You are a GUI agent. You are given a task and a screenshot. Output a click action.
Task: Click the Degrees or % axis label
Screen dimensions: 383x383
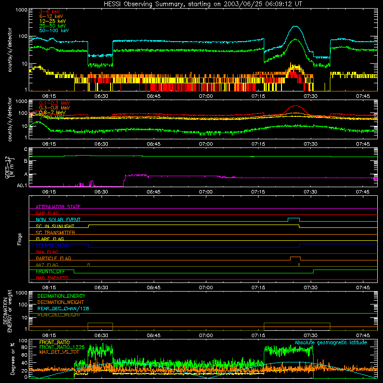12,359
